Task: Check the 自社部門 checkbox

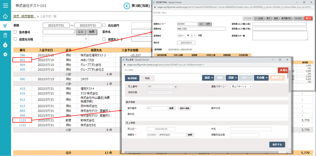Action: tap(104, 25)
